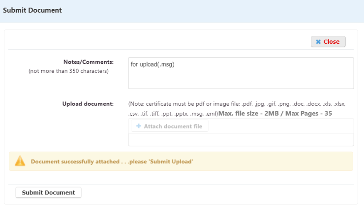Viewport: 364px width, 222px height.
Task: Click the 'not more than 350 characters' hint
Action: coord(68,71)
